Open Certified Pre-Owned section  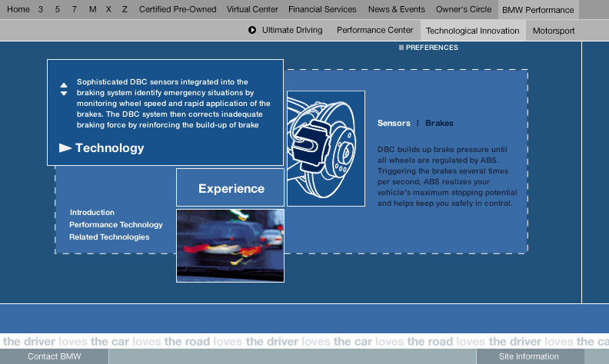(178, 9)
